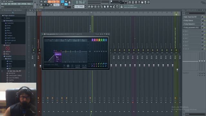Toggle the orange countdown-before-recording icon
206x116 pixels.
pyautogui.click(x=50, y=2)
